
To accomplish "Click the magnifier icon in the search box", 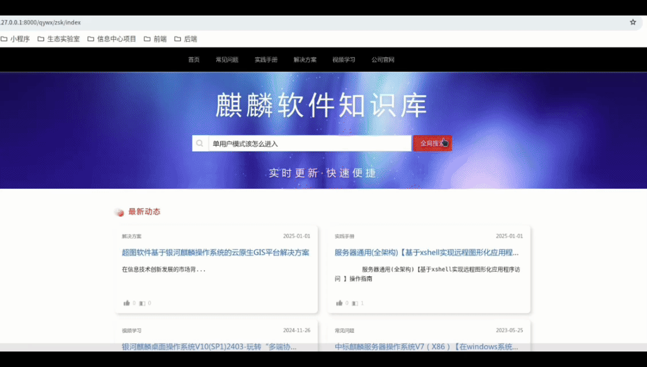I will click(x=200, y=143).
